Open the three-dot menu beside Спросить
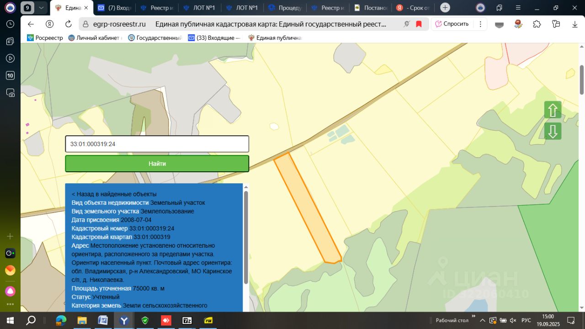 point(480,24)
